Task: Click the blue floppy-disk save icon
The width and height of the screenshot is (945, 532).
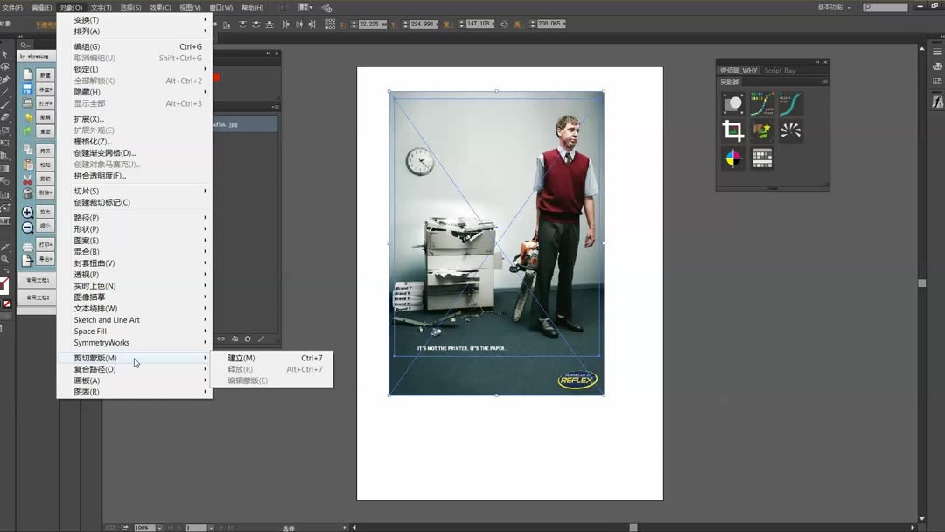Action: point(27,89)
